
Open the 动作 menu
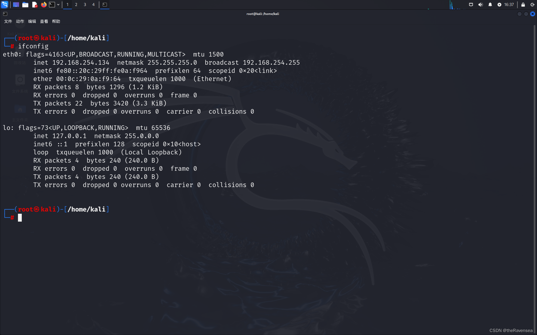[x=20, y=21]
